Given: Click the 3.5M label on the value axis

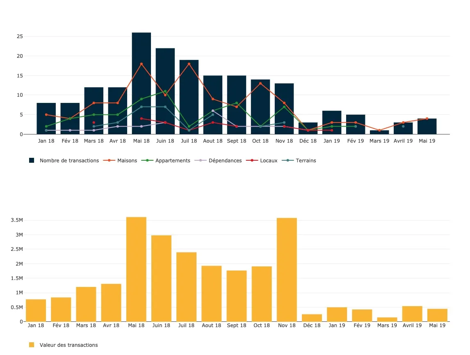Looking at the screenshot, I should click(17, 220).
